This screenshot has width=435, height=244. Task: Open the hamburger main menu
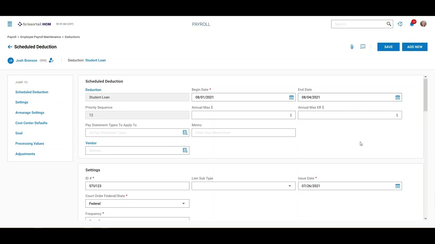pos(10,24)
